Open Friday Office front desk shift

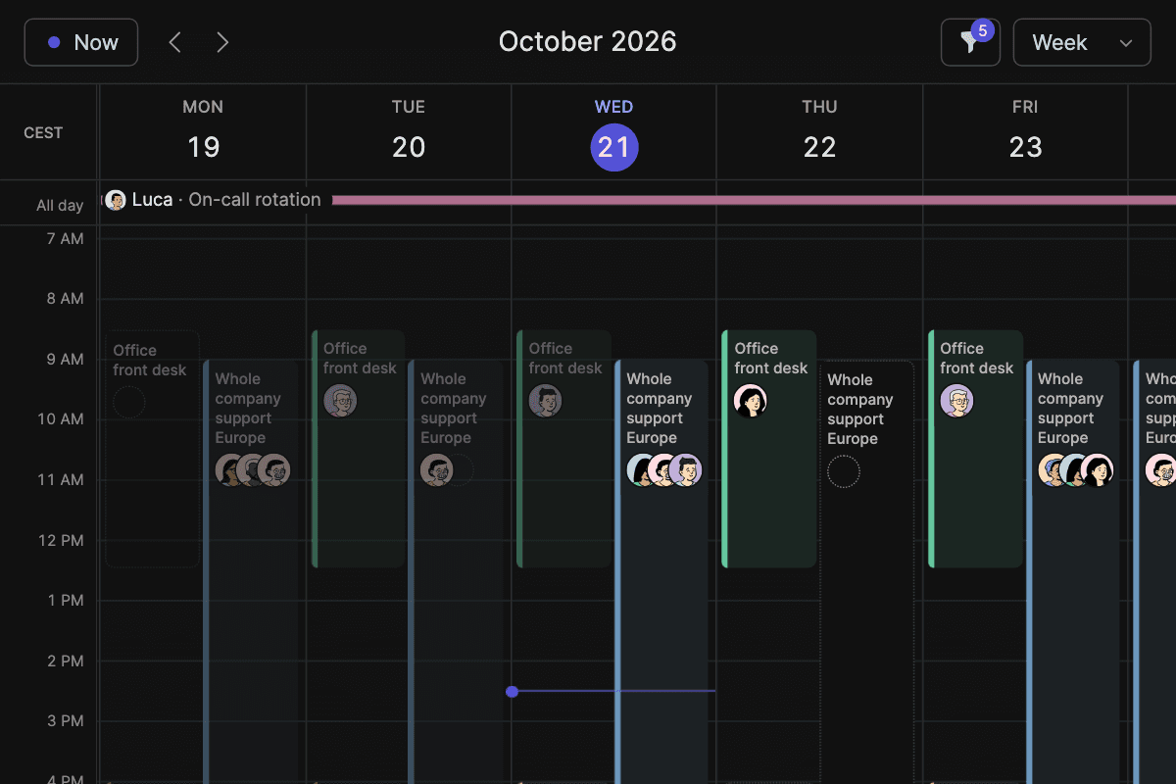pyautogui.click(x=975, y=449)
